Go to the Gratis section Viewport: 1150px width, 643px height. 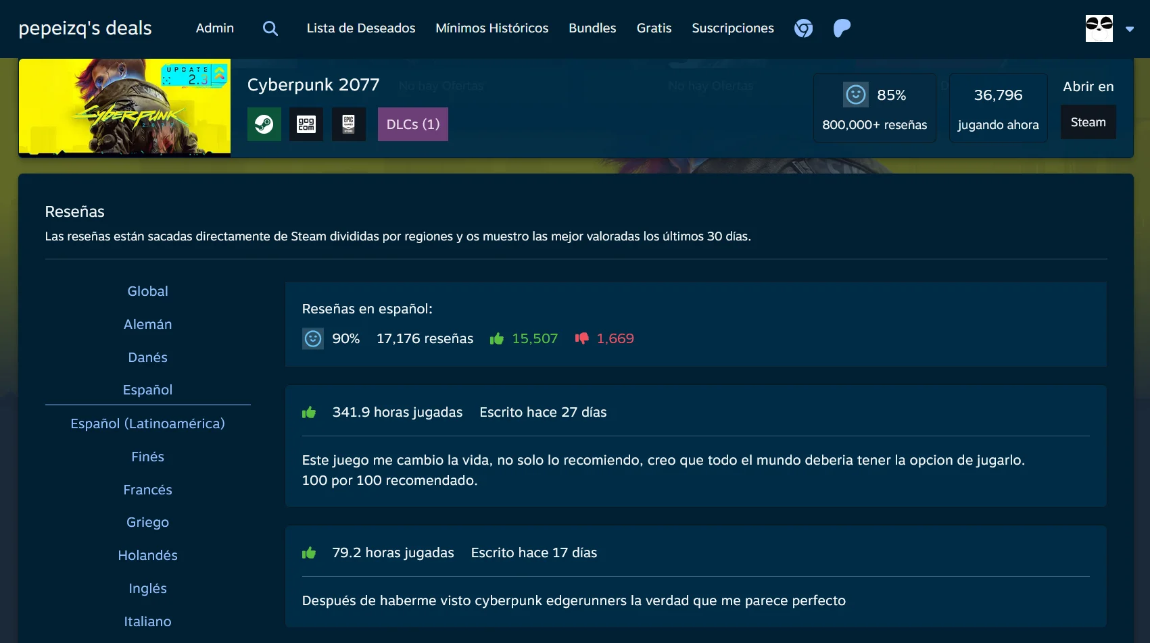point(654,28)
